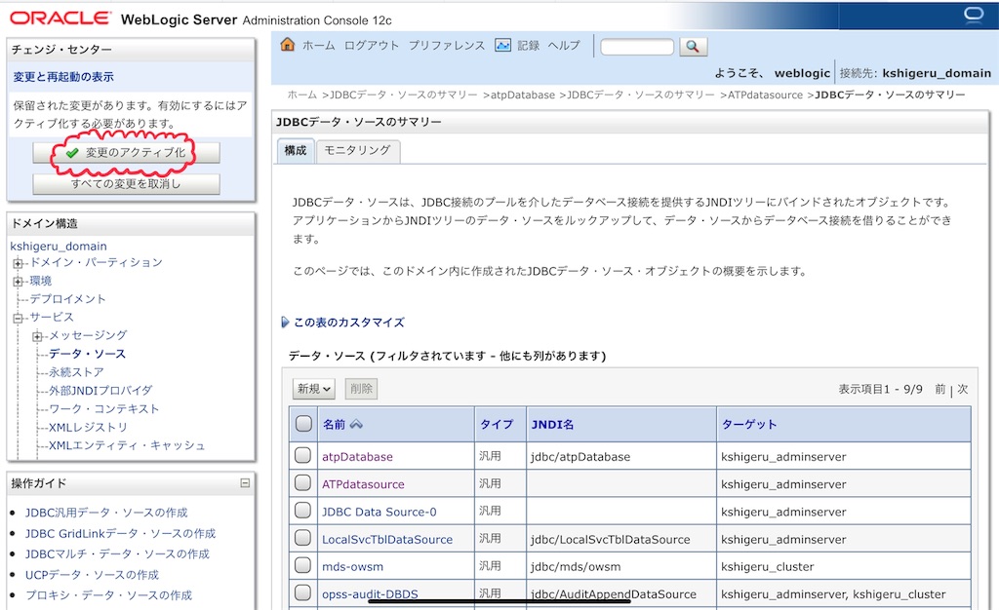
Task: Open JDBCマルチ・データ・ソースの作成 link
Action: pos(117,554)
